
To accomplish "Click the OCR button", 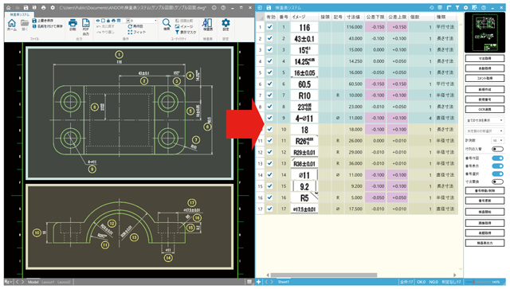I will (x=484, y=109).
